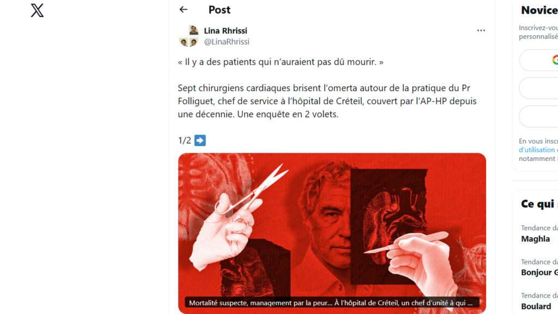
Task: Click the blue arrow emoji after 1/2
Action: [200, 140]
